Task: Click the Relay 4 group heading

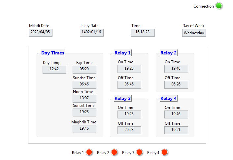Action: click(169, 98)
